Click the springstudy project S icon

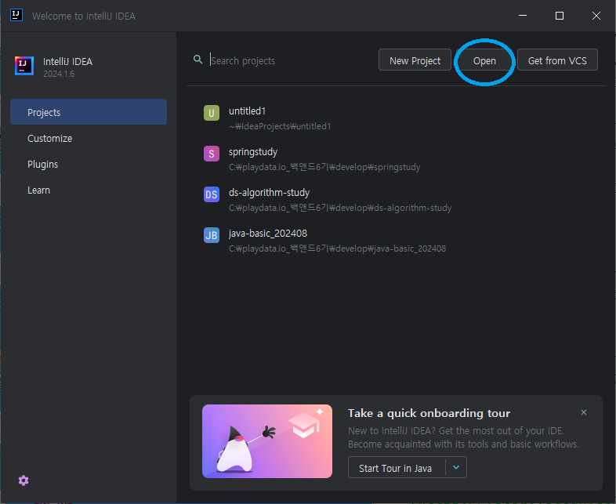[x=212, y=154]
